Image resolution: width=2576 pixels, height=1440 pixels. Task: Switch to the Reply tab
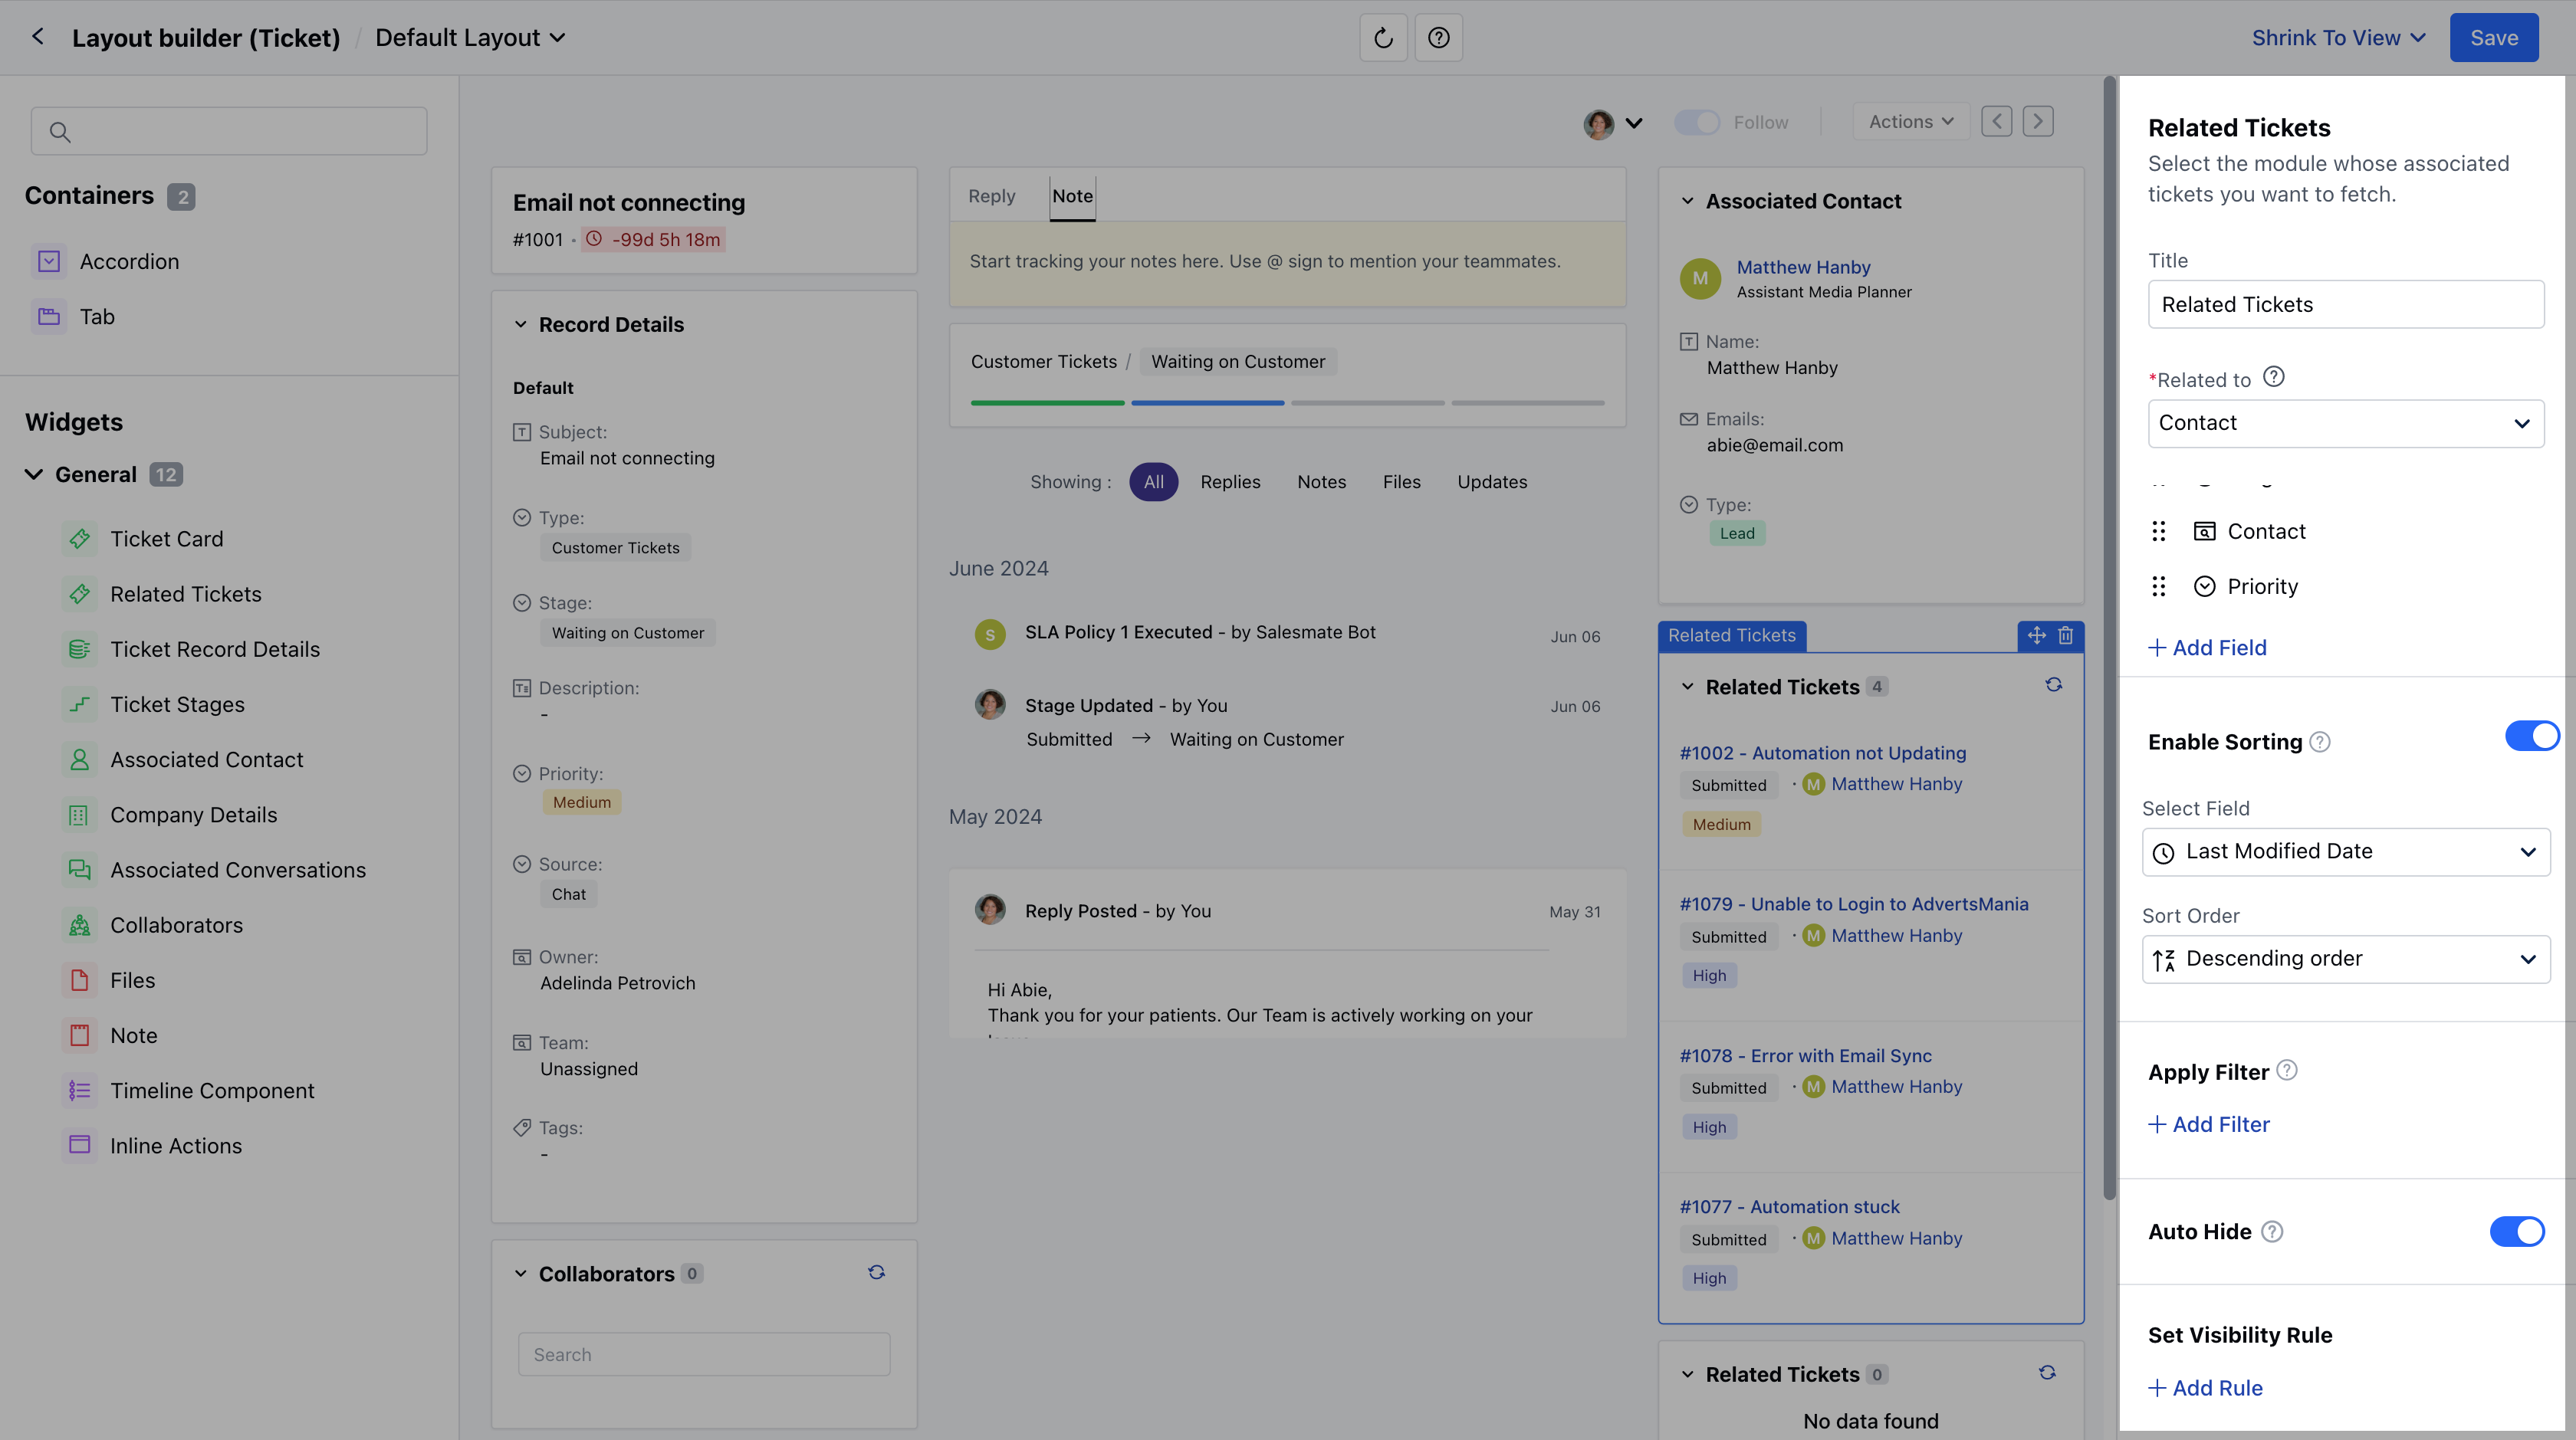click(991, 196)
